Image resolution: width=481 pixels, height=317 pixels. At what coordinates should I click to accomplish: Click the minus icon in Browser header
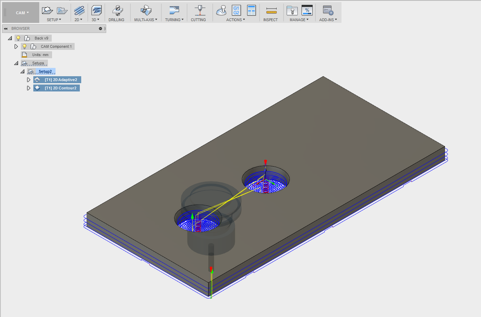point(100,28)
